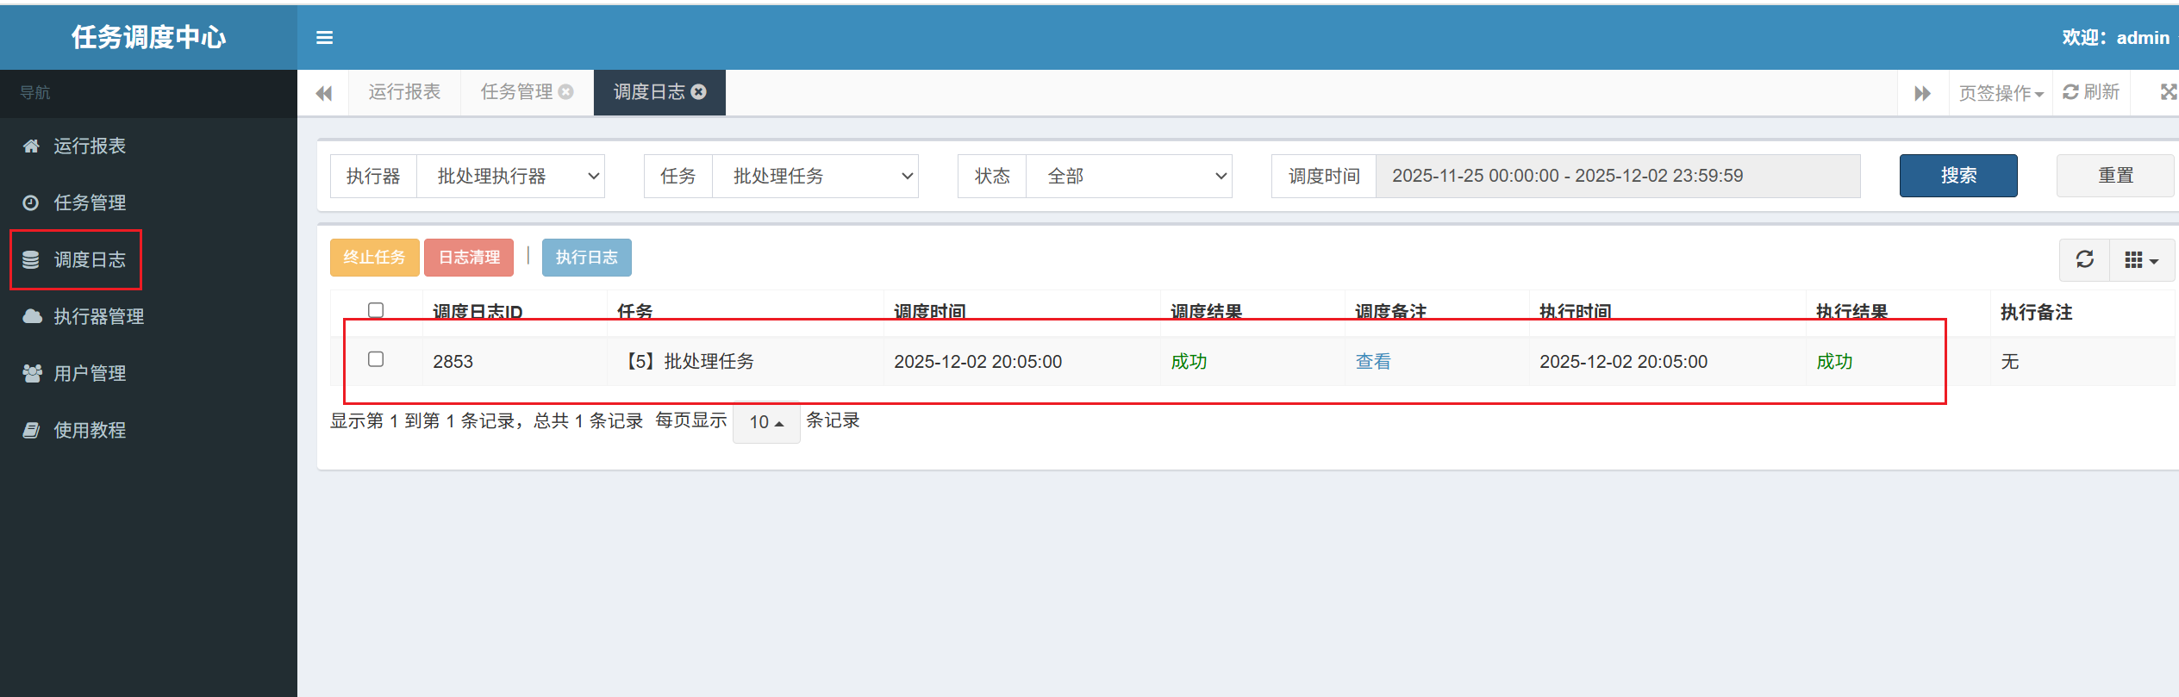Switch to the 运行报表 tab
Viewport: 2179px width, 697px height.
pos(404,92)
